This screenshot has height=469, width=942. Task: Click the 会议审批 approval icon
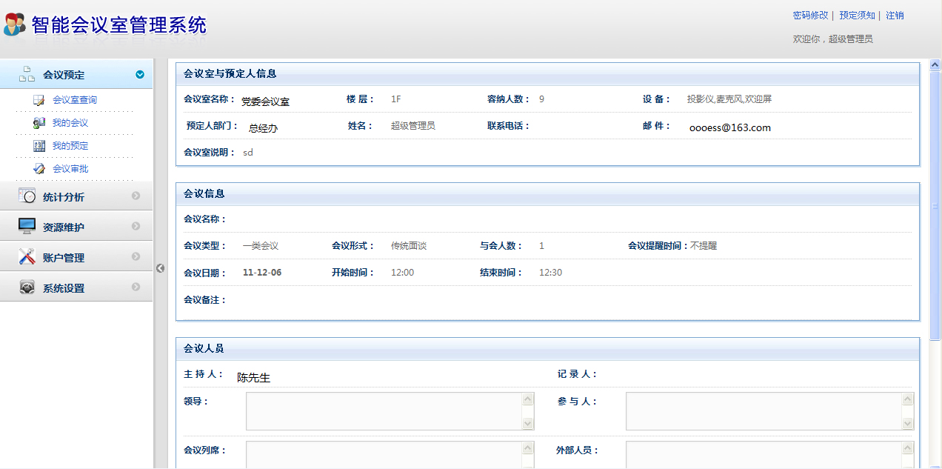(39, 169)
